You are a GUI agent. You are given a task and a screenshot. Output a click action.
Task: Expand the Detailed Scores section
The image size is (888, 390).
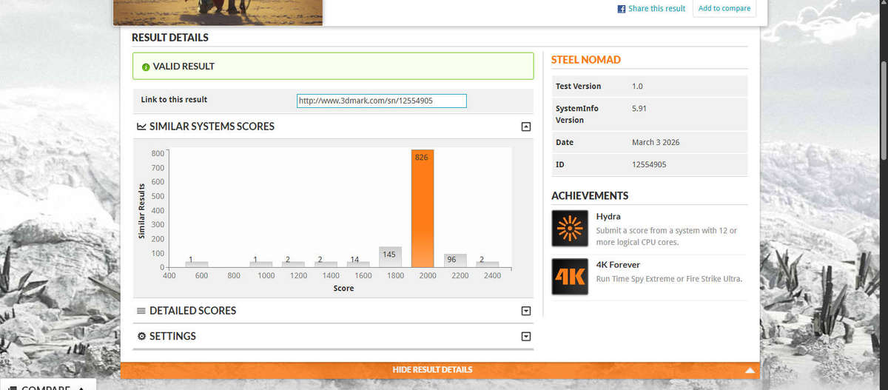(x=526, y=311)
